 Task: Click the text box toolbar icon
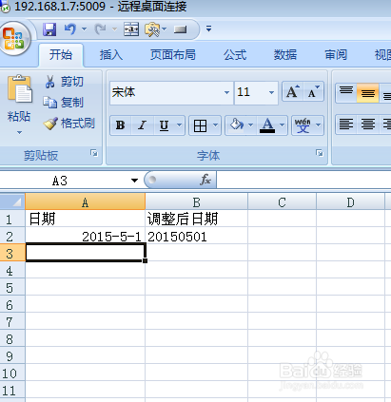(x=131, y=29)
